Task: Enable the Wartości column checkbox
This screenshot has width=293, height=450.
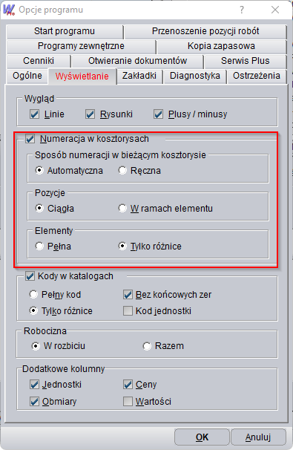Action: point(128,401)
